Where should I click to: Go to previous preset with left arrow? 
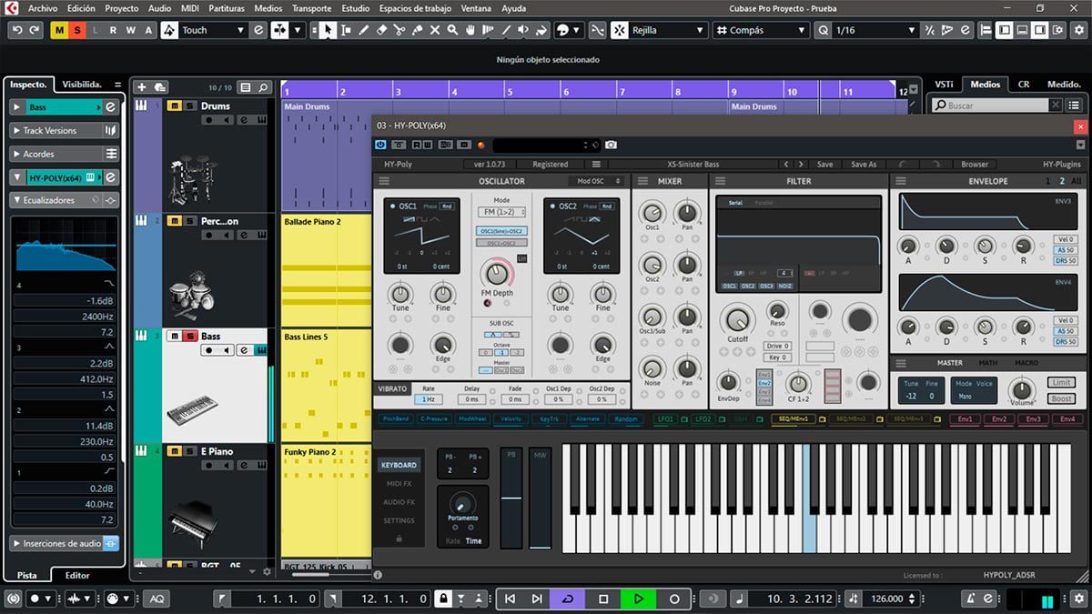pos(787,165)
